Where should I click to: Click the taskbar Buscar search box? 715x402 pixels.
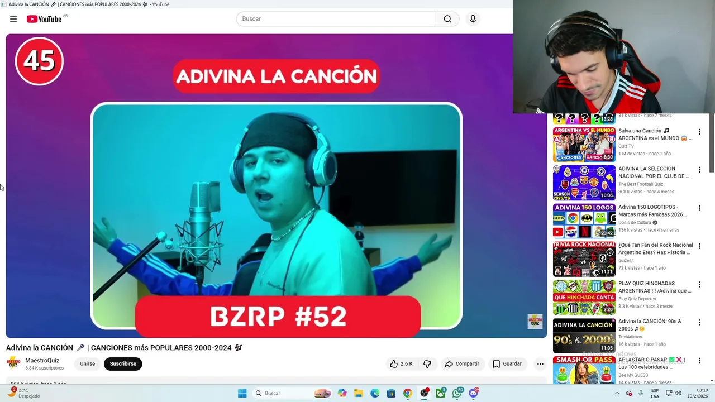tap(292, 393)
